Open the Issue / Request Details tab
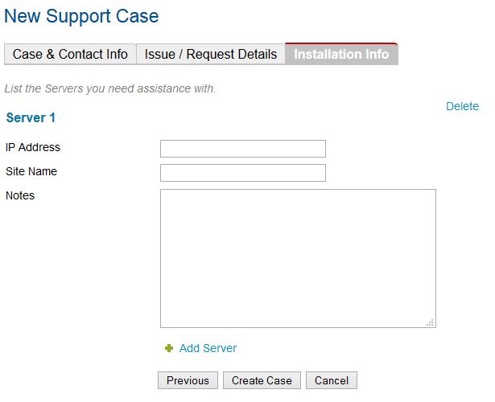Image resolution: width=495 pixels, height=402 pixels. (211, 55)
